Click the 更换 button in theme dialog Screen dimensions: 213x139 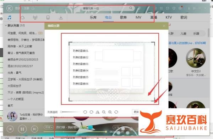click(x=136, y=112)
